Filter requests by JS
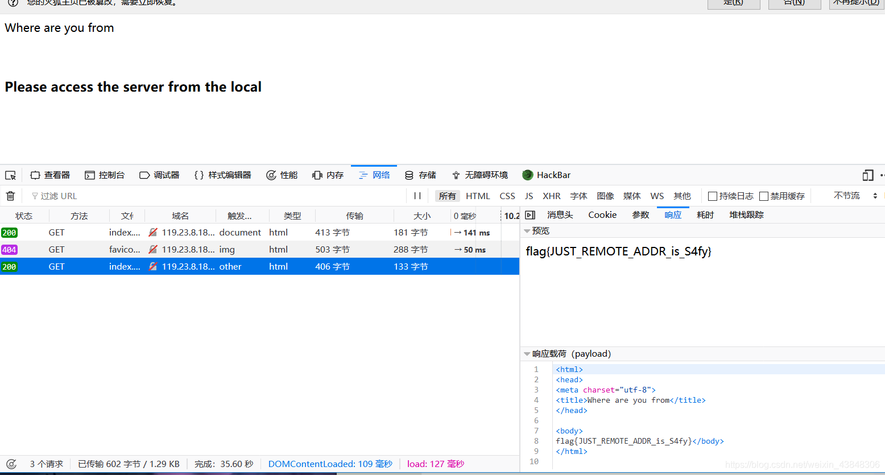The width and height of the screenshot is (885, 475). click(x=529, y=196)
